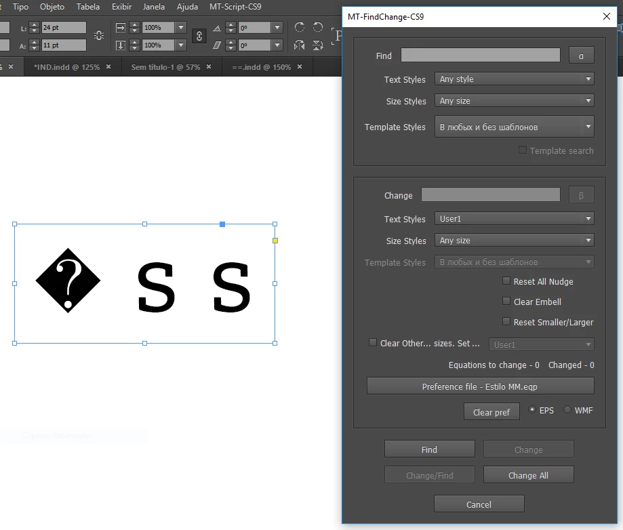This screenshot has height=530, width=623.
Task: Open Change Text Styles 'User1' dropdown
Action: point(514,218)
